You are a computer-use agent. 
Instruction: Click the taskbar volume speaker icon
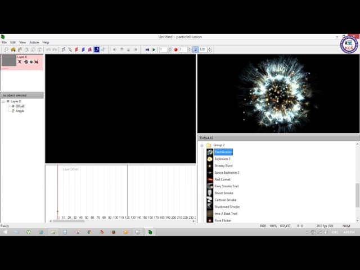(326, 232)
